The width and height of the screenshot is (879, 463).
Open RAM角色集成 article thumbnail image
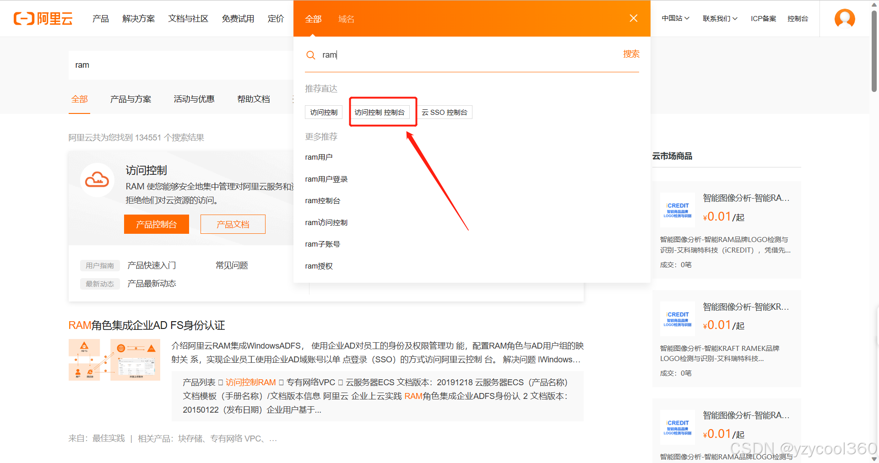click(x=114, y=360)
